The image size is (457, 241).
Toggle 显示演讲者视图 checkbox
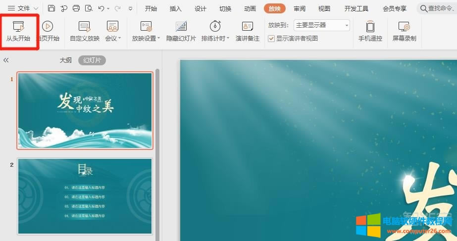pos(271,39)
